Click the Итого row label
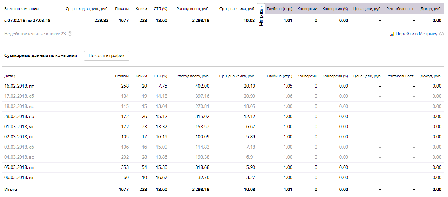The image size is (448, 197). click(11, 189)
